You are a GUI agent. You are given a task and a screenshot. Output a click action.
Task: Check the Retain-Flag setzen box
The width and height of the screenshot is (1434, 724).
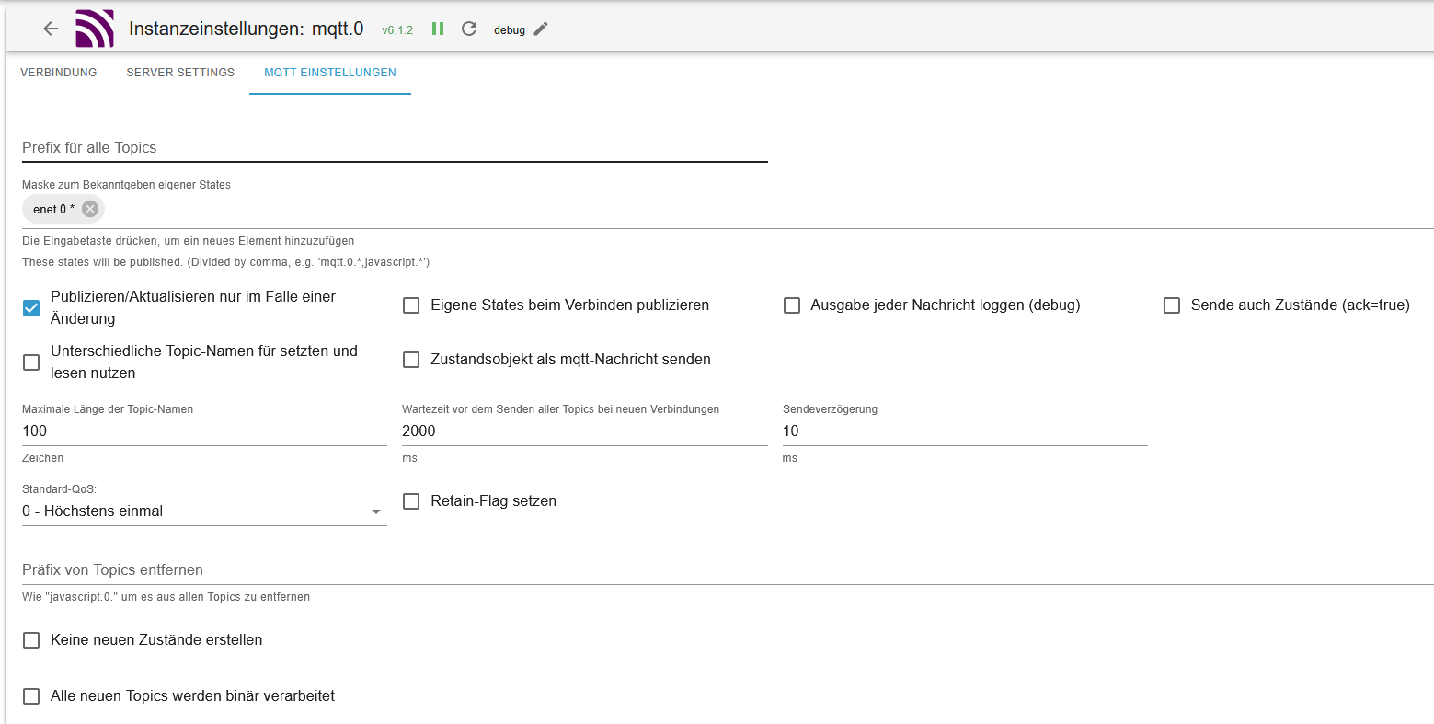pyautogui.click(x=411, y=501)
